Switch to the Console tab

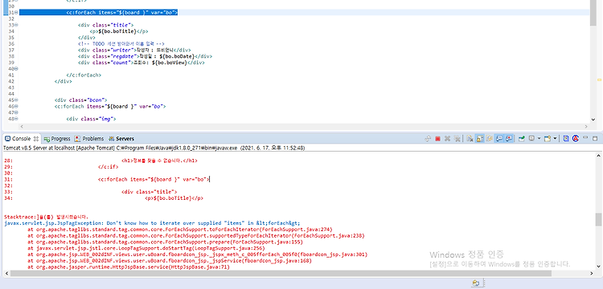click(x=22, y=139)
